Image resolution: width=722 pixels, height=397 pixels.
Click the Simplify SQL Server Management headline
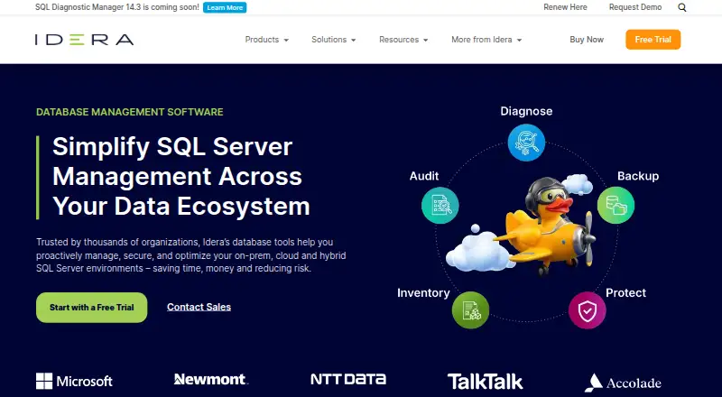[x=181, y=176]
